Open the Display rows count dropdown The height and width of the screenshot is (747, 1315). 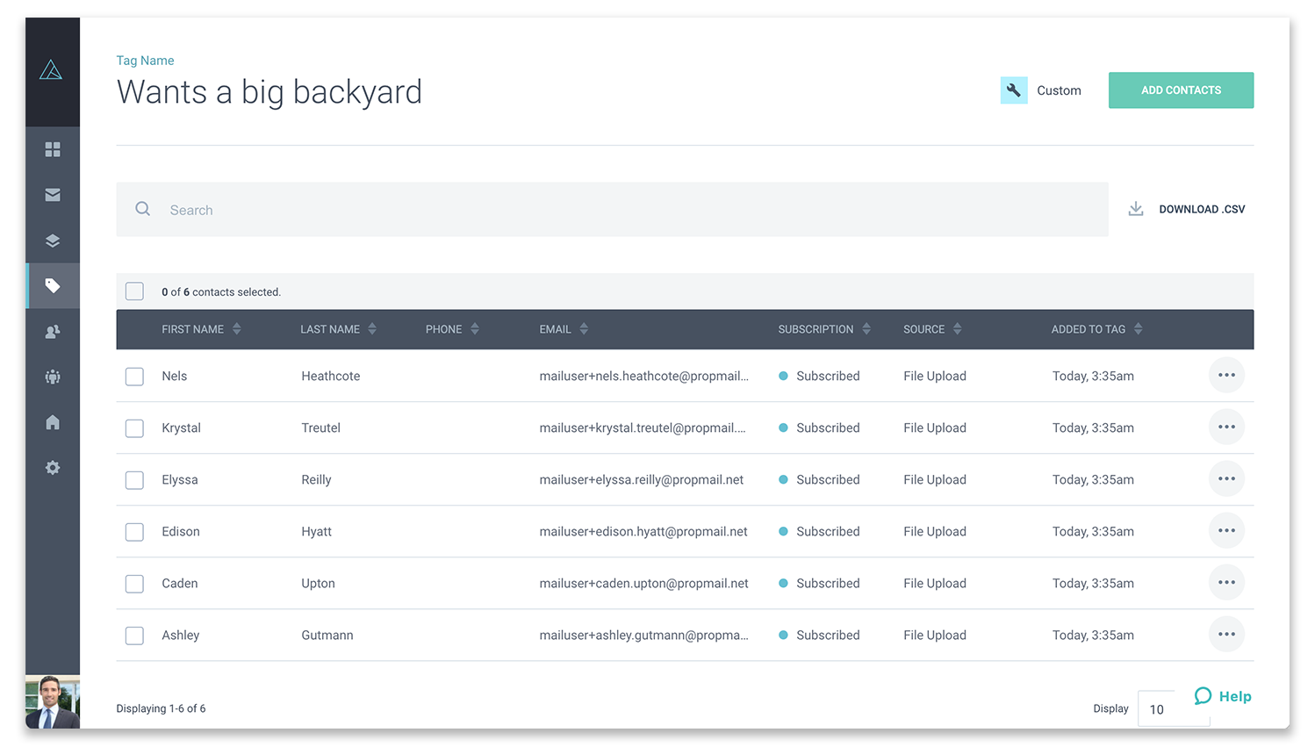pyautogui.click(x=1174, y=708)
